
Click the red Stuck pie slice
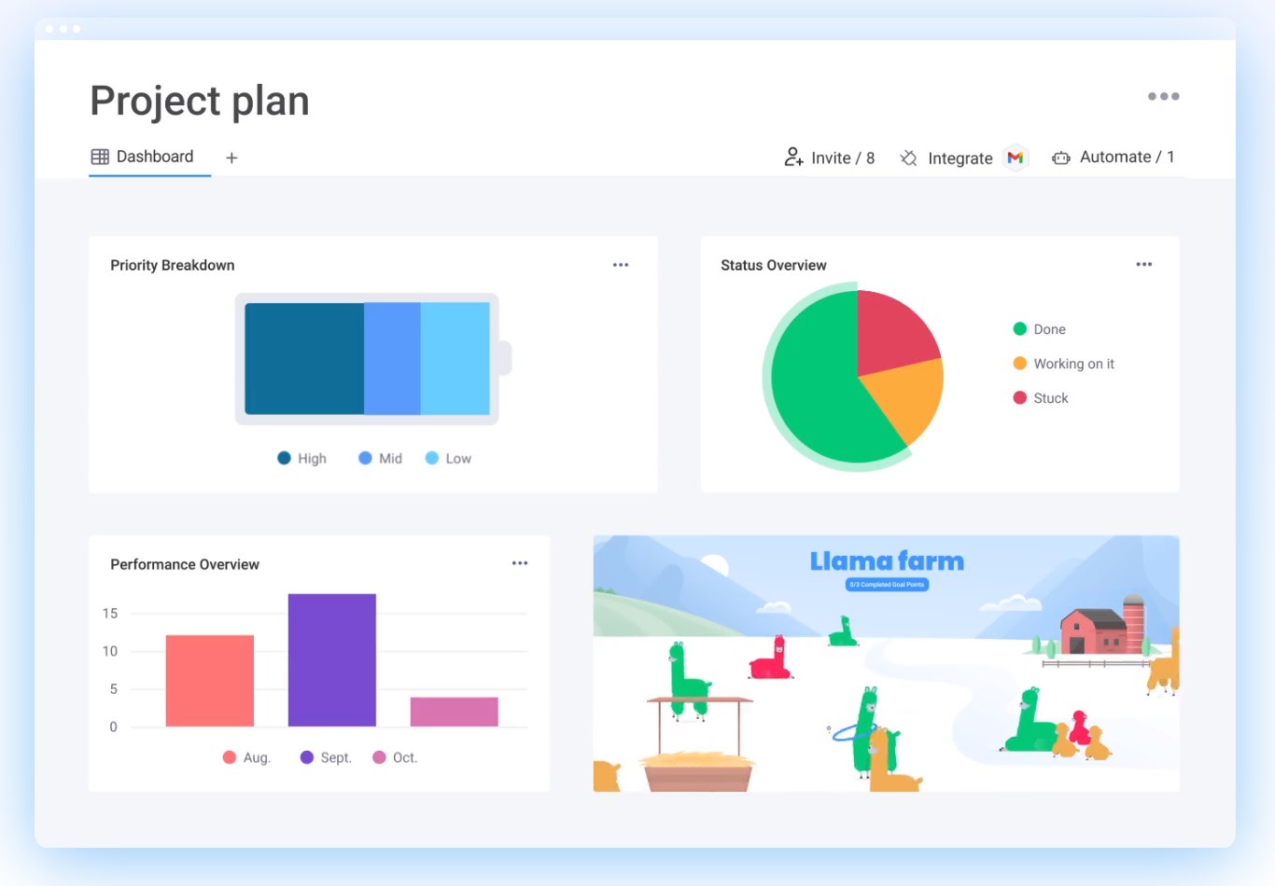[x=891, y=331]
